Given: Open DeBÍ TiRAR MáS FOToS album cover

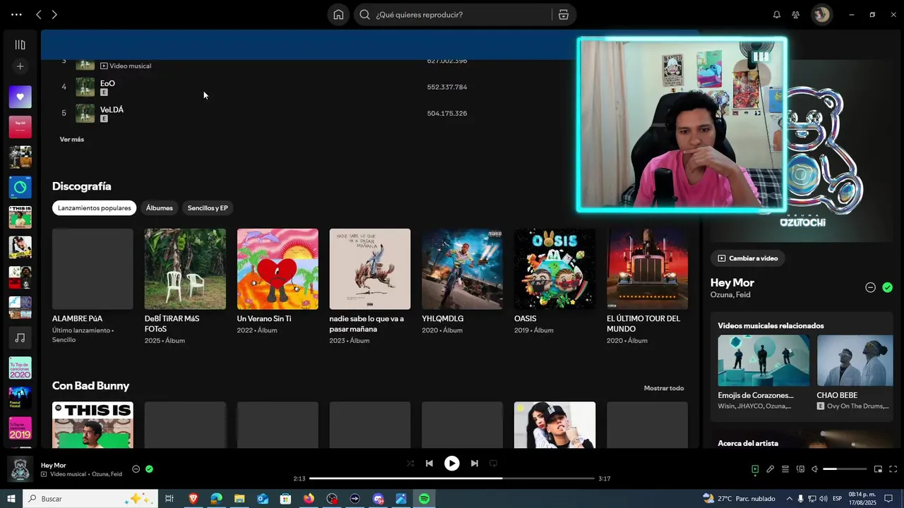Looking at the screenshot, I should pos(185,269).
